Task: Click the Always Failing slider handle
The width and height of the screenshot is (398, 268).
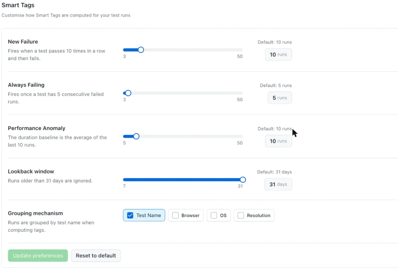Action: click(x=128, y=93)
